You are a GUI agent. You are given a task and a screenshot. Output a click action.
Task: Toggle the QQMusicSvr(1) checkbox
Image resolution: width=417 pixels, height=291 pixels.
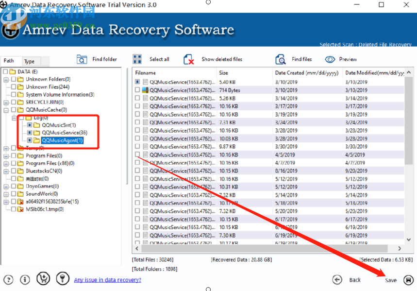click(30, 125)
